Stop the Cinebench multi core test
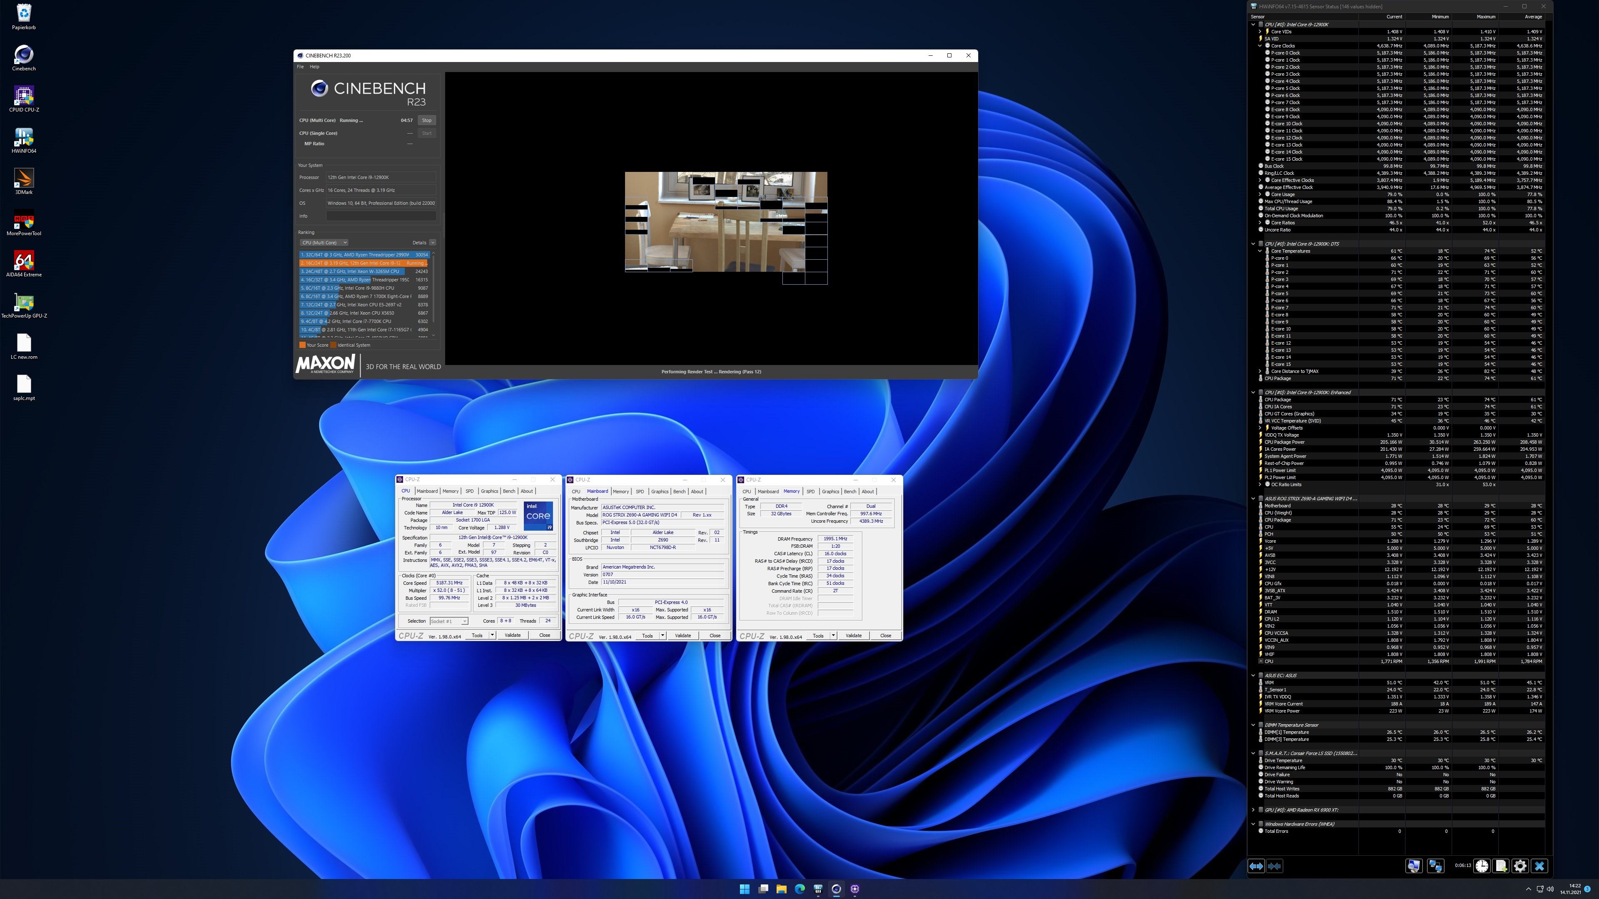Image resolution: width=1599 pixels, height=899 pixels. click(x=426, y=120)
